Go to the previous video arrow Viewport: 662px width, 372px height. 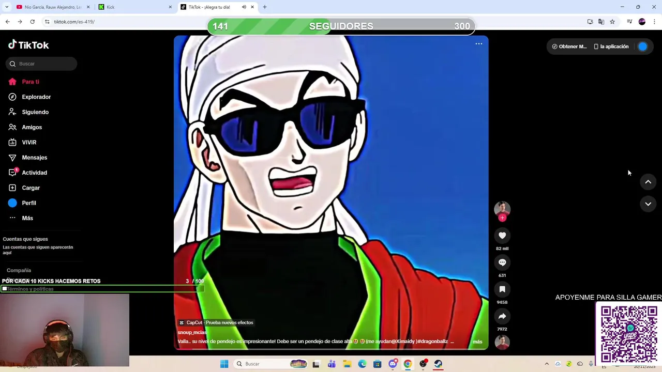pyautogui.click(x=648, y=182)
